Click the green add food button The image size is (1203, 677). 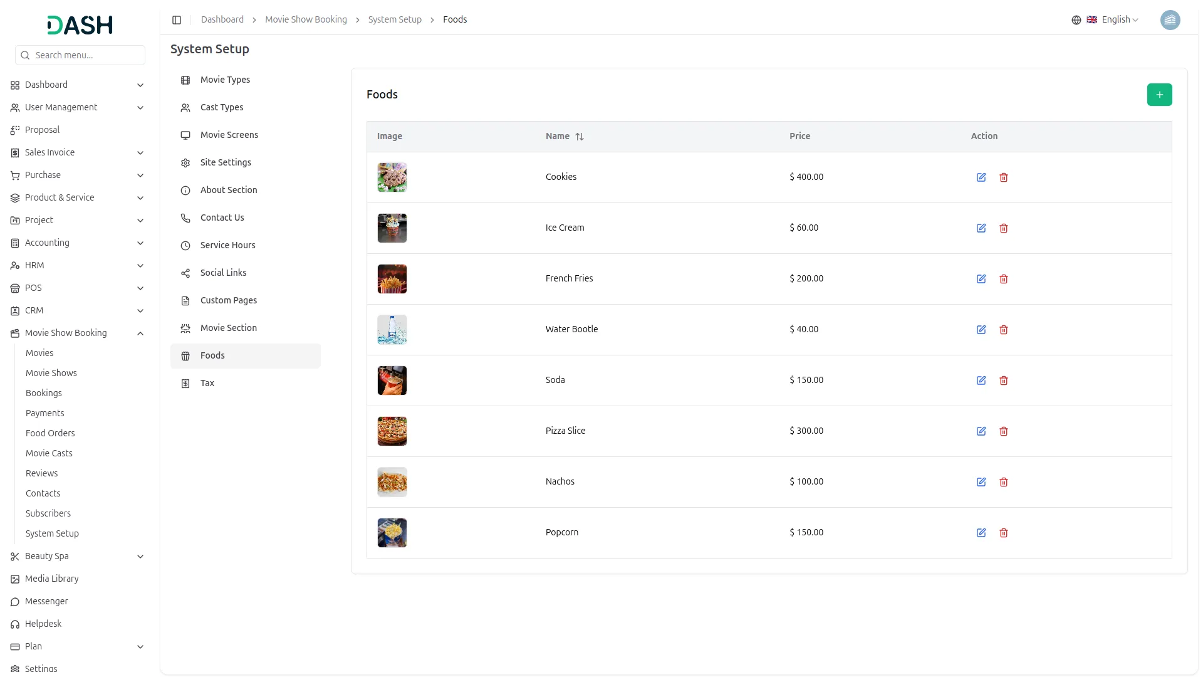[x=1159, y=95]
